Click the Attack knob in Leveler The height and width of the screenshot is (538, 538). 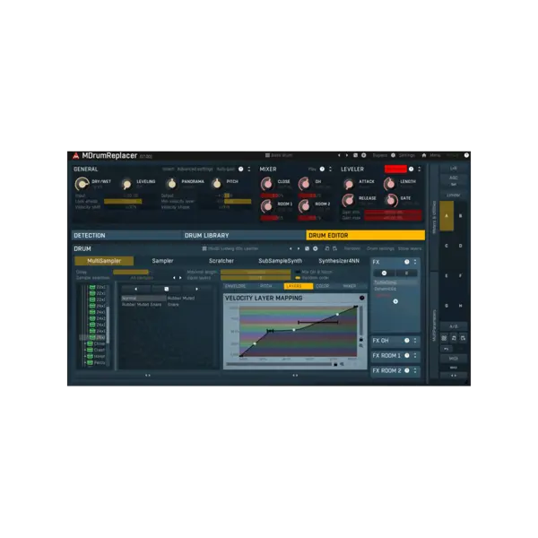coord(349,184)
